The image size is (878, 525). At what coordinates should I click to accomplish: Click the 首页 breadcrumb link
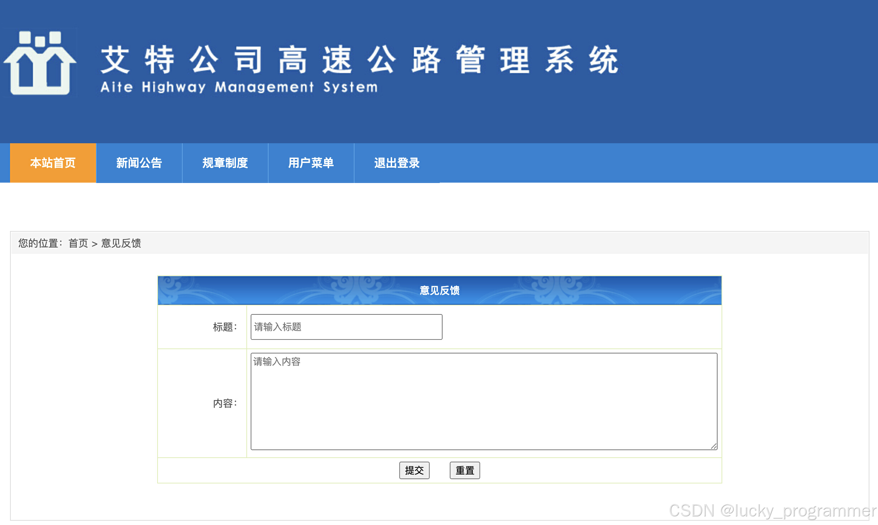(78, 244)
